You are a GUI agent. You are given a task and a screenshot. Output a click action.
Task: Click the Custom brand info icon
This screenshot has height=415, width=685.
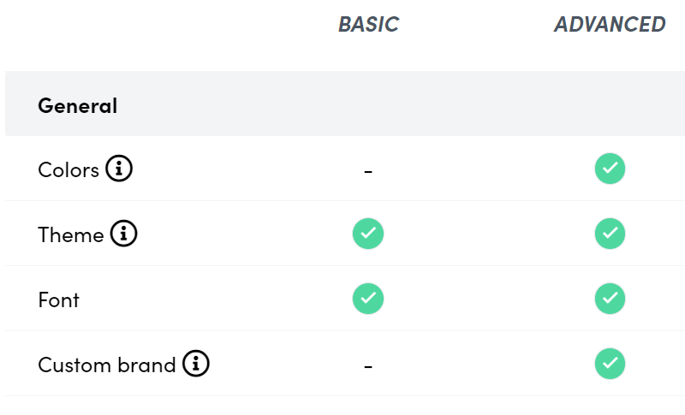pos(195,364)
